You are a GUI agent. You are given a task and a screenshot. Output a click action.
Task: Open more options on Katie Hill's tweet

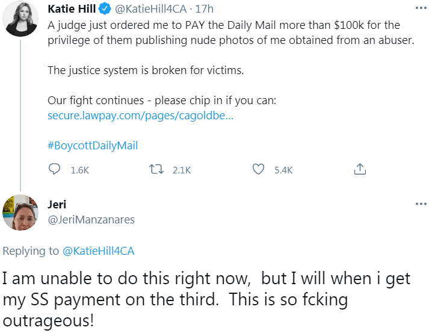(x=421, y=10)
